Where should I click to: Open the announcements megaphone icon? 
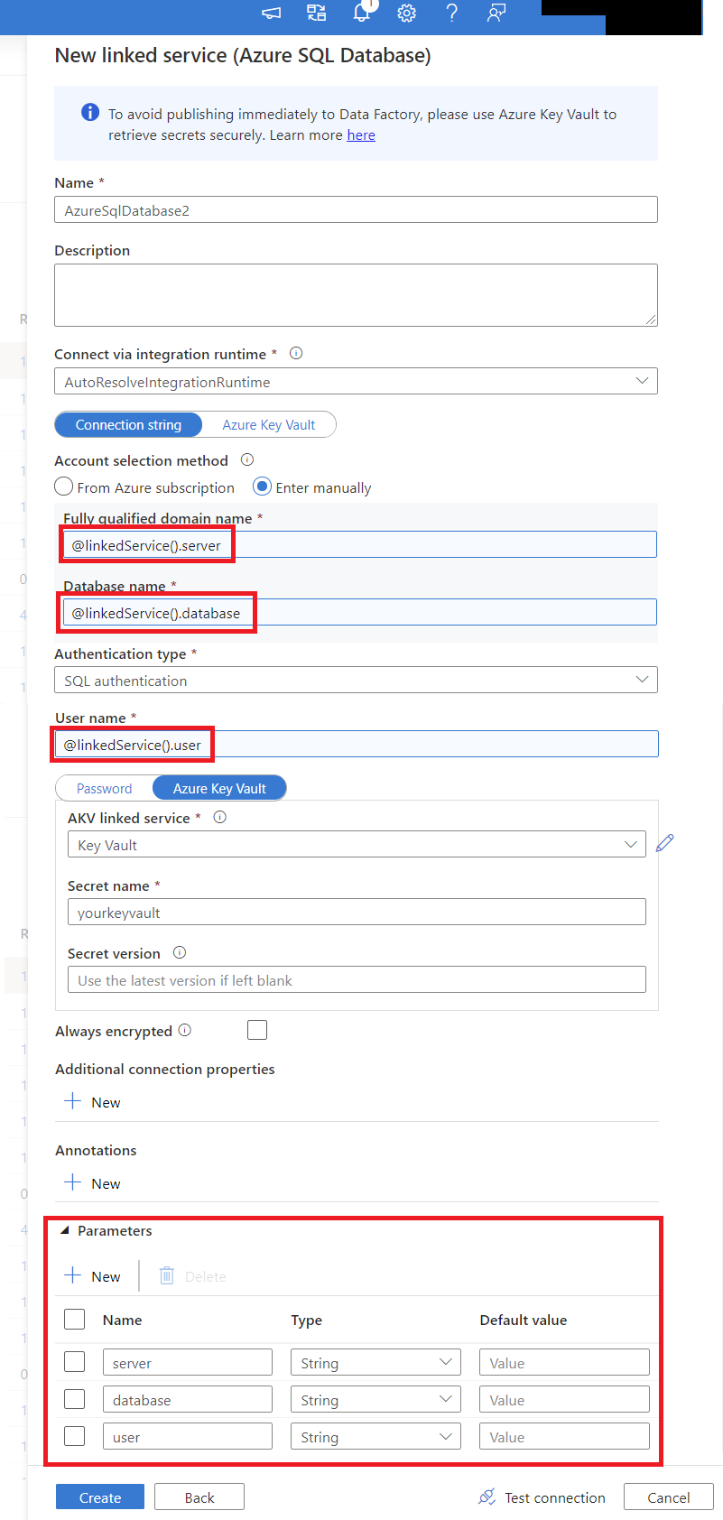point(271,13)
